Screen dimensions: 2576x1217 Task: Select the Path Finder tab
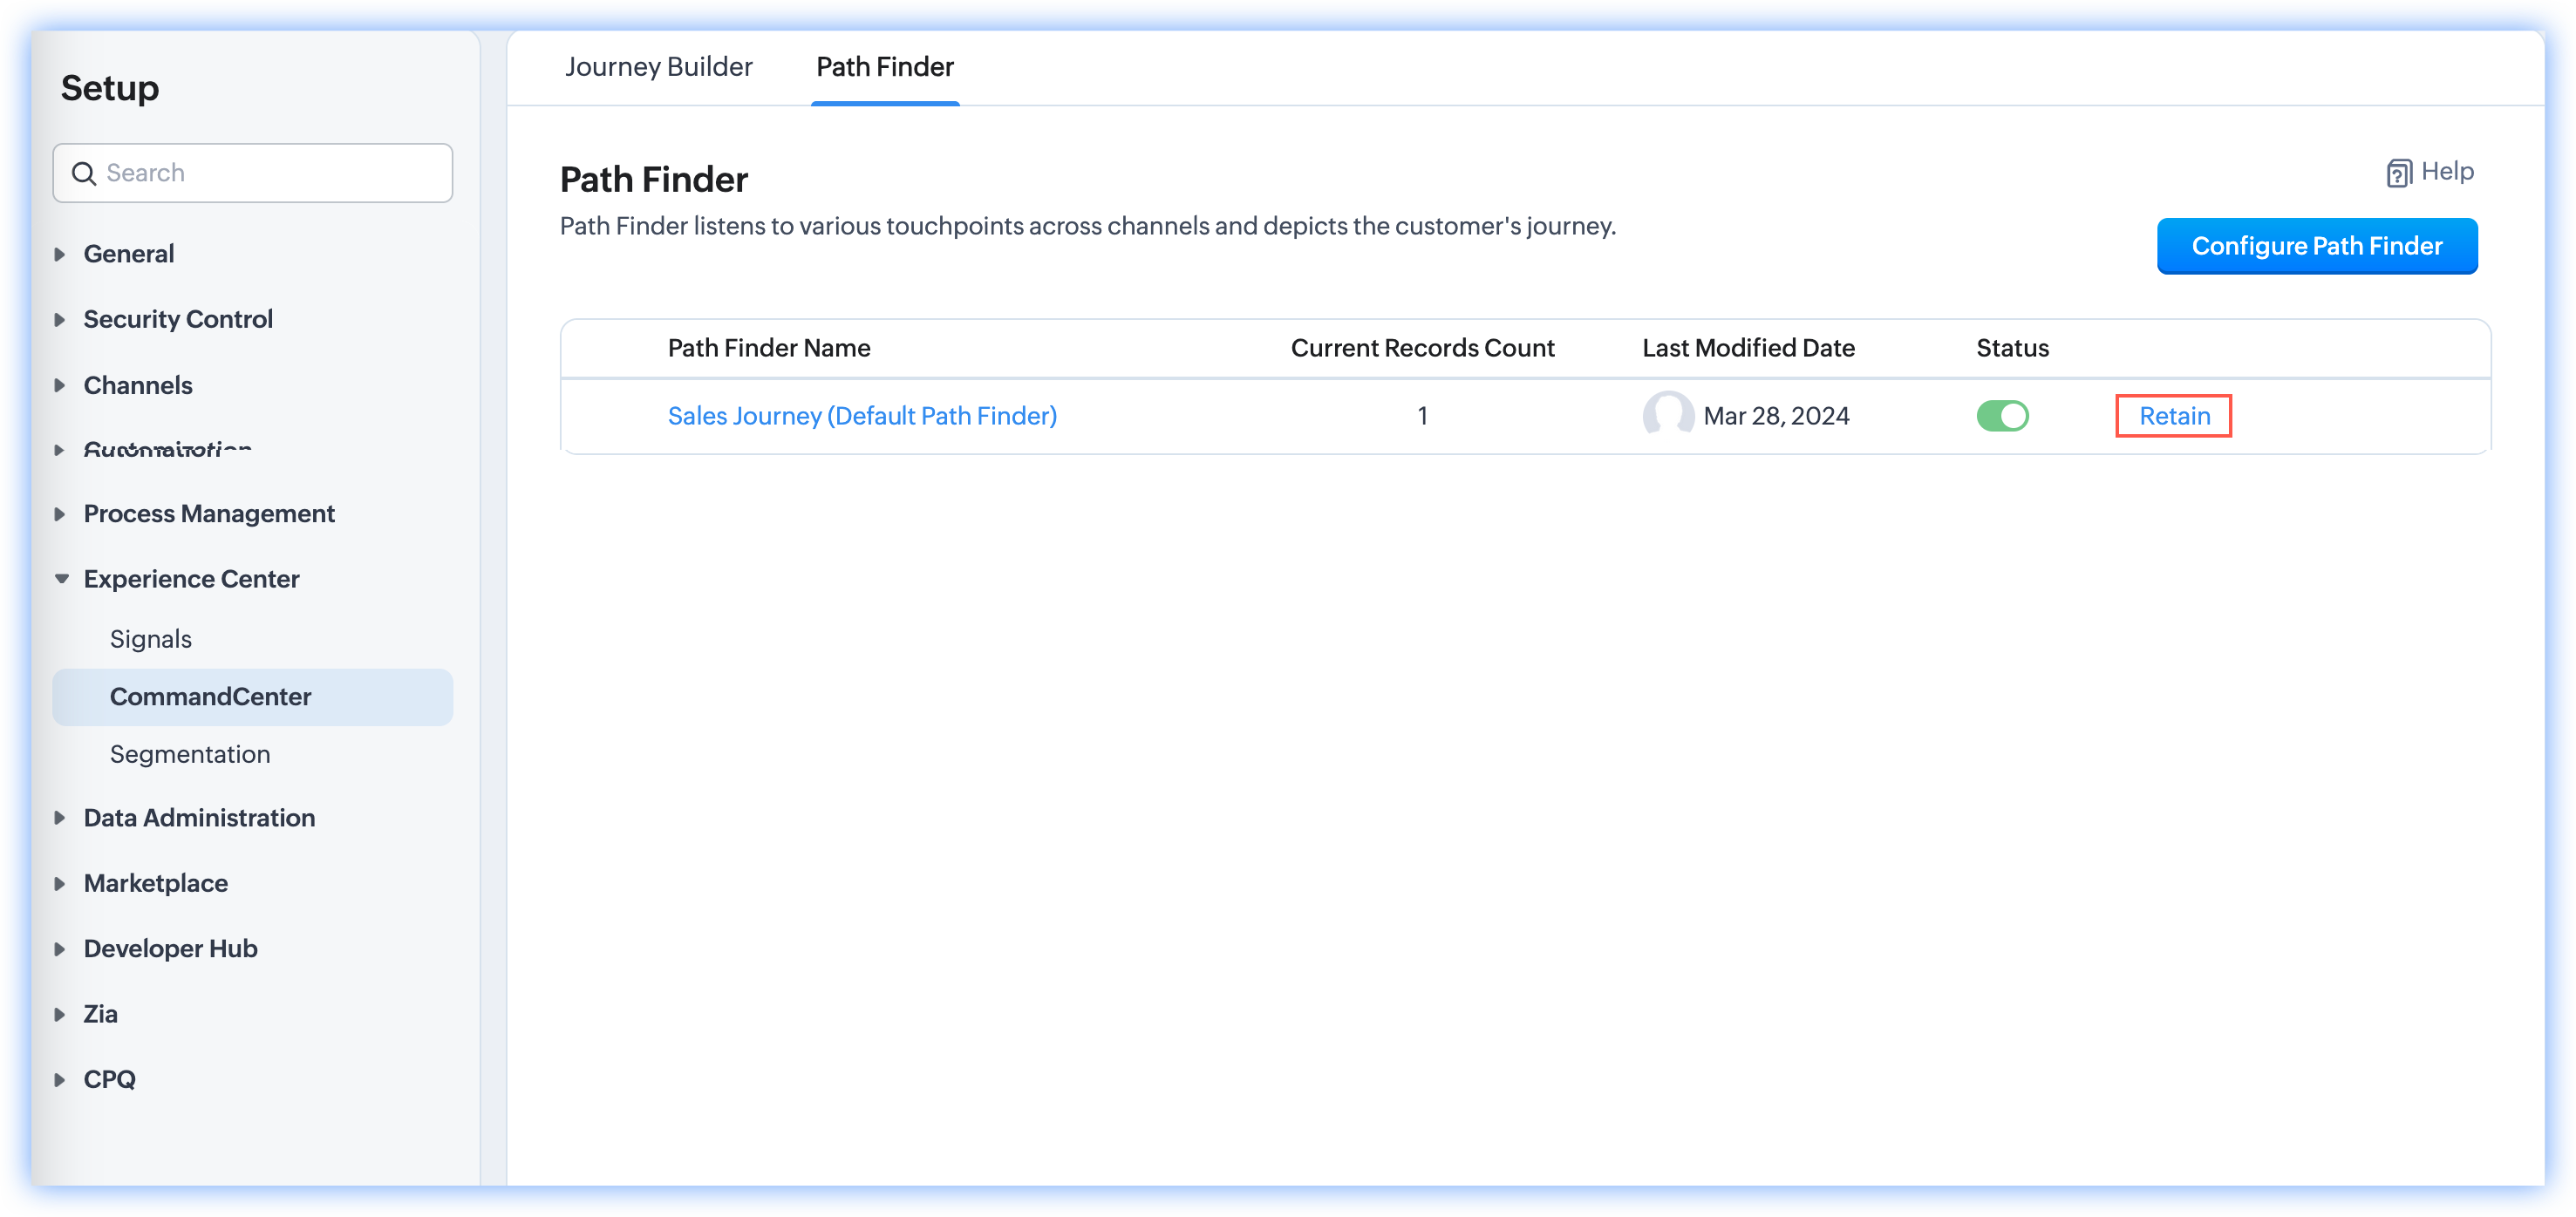(x=884, y=67)
